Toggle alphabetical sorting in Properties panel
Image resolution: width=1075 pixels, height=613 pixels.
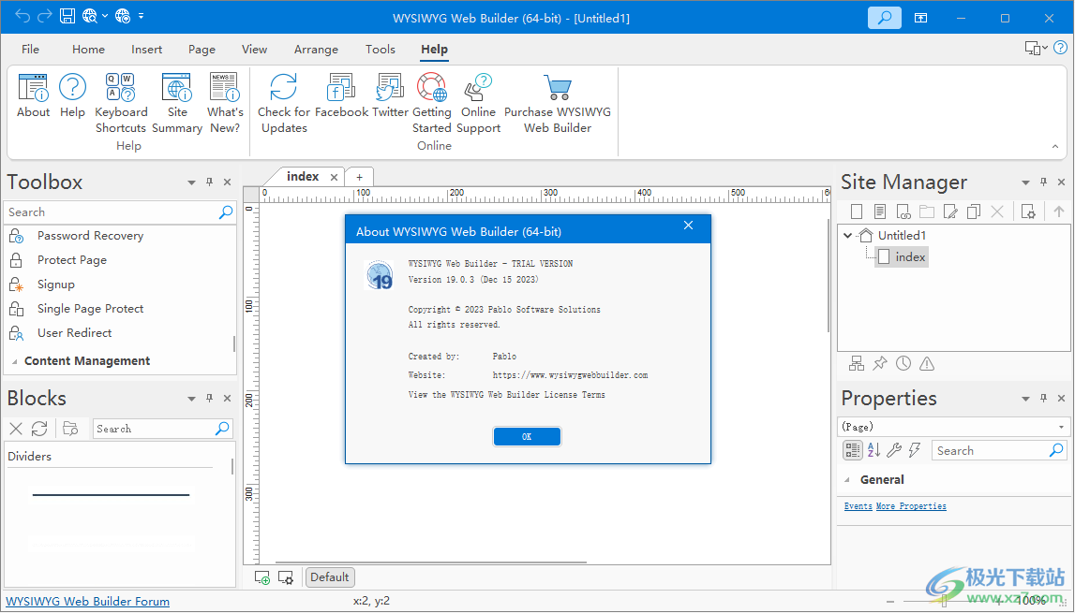873,450
